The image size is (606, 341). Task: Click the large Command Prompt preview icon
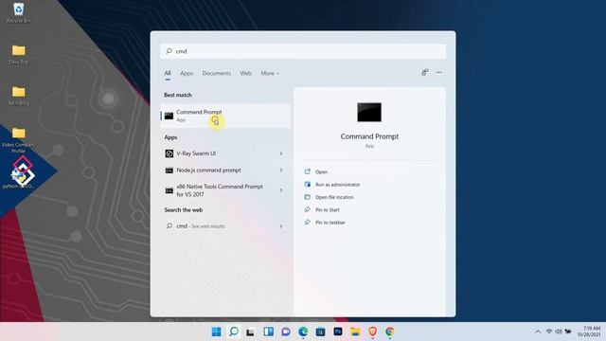pyautogui.click(x=369, y=112)
